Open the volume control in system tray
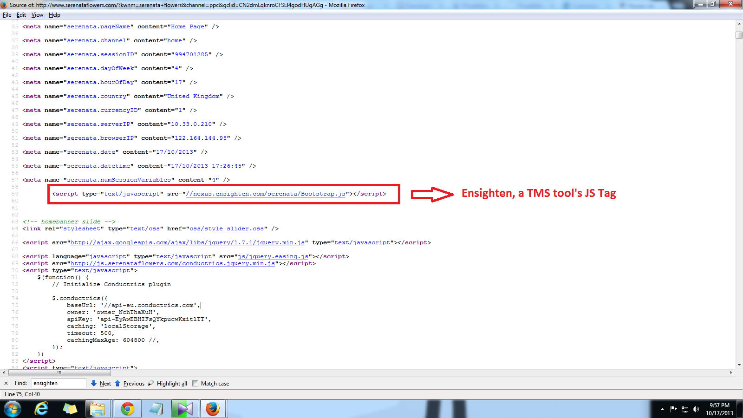This screenshot has height=418, width=743. click(x=695, y=409)
